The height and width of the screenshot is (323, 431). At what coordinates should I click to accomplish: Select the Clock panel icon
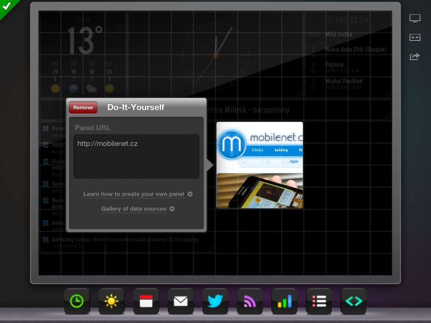point(77,301)
